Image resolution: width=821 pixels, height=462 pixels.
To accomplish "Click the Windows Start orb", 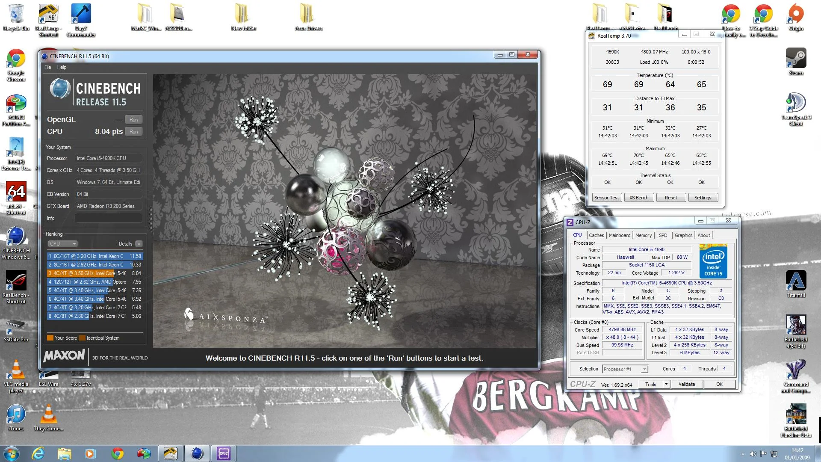I will coord(12,453).
